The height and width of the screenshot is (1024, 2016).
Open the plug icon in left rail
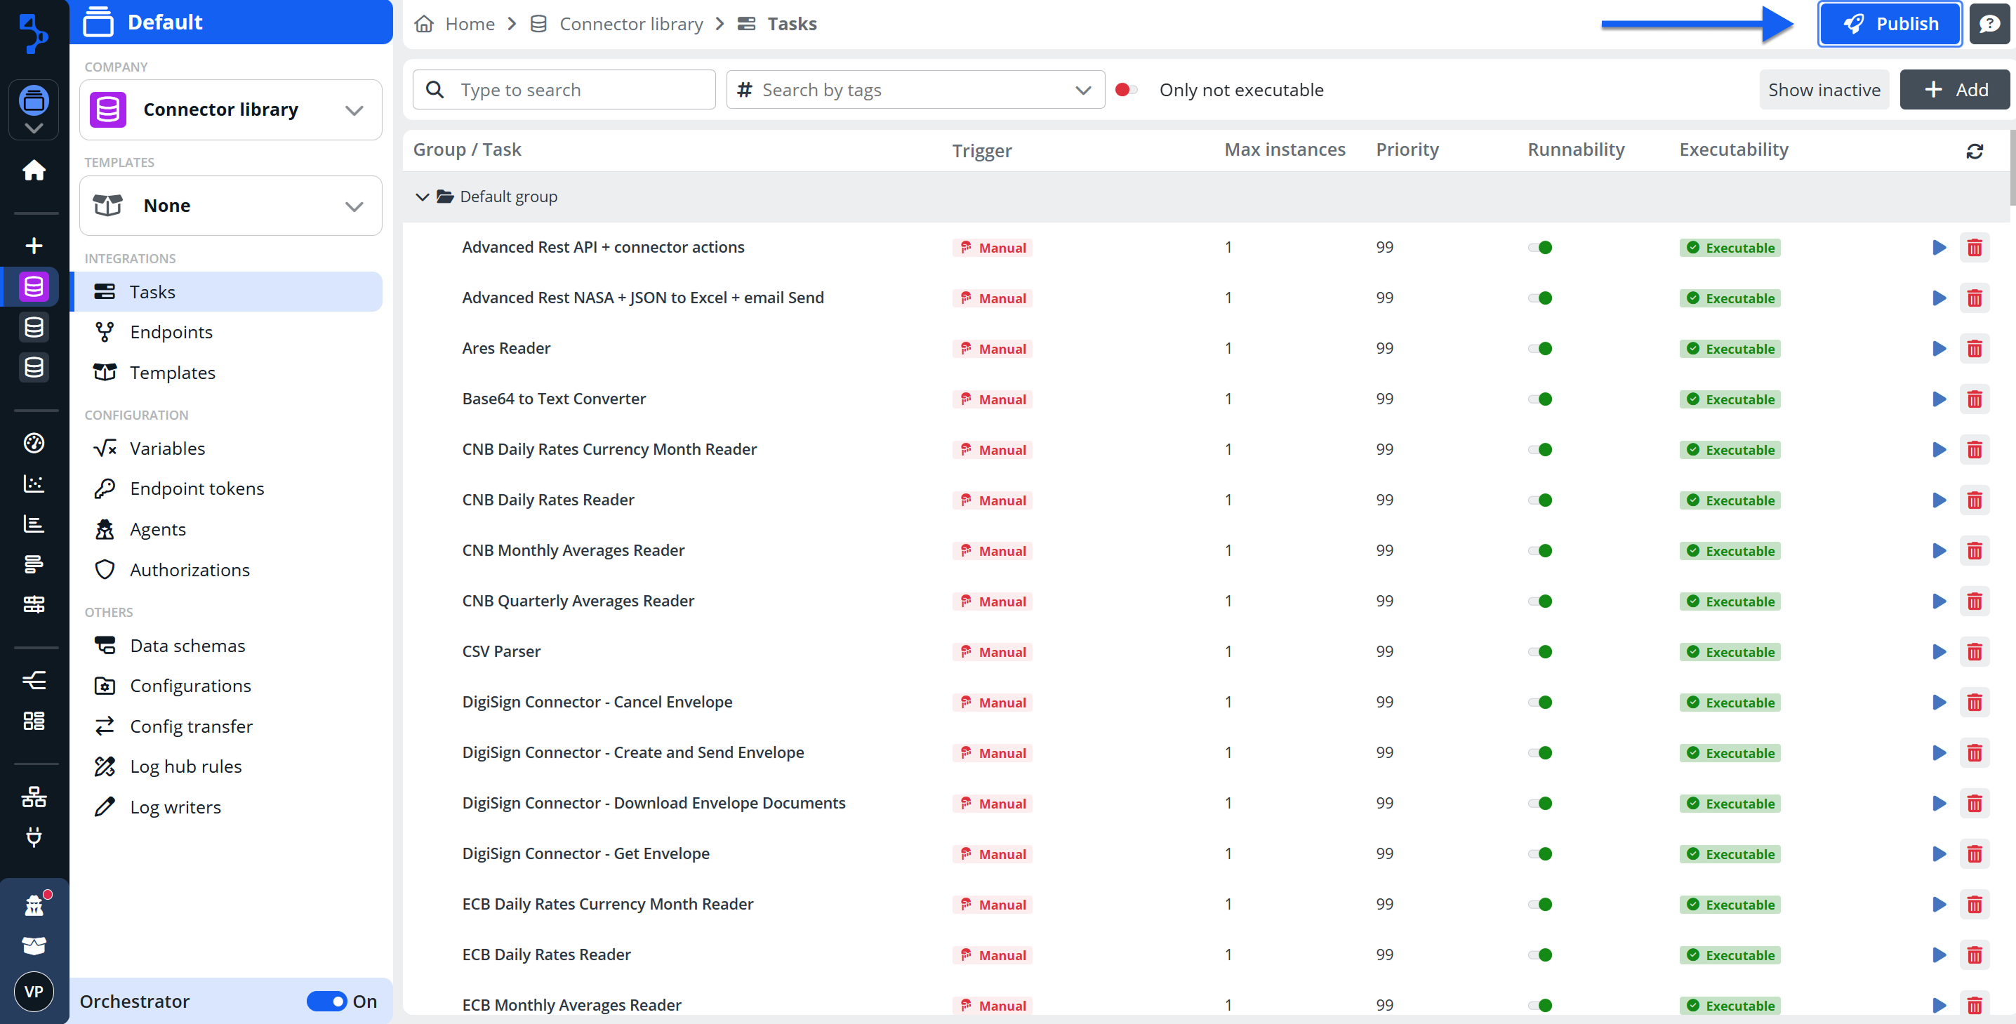click(x=34, y=837)
